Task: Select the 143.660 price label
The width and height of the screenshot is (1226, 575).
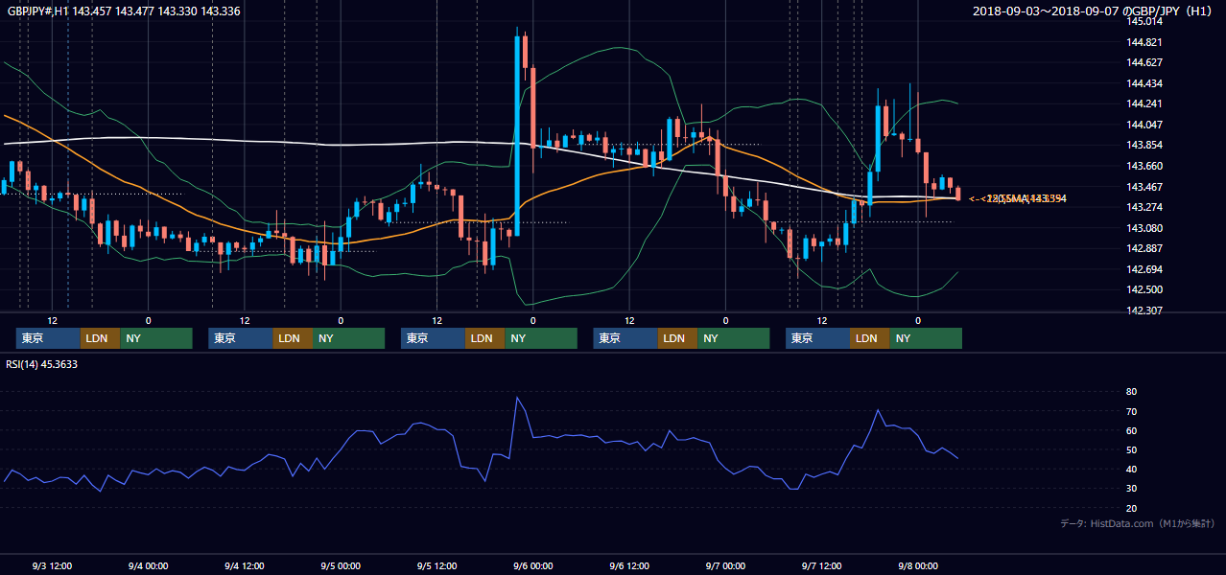Action: [1143, 166]
